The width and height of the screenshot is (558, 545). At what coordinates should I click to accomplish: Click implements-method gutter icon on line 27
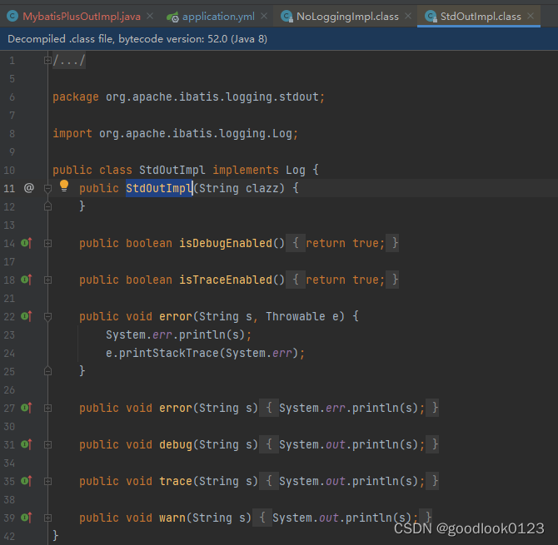[x=27, y=408]
